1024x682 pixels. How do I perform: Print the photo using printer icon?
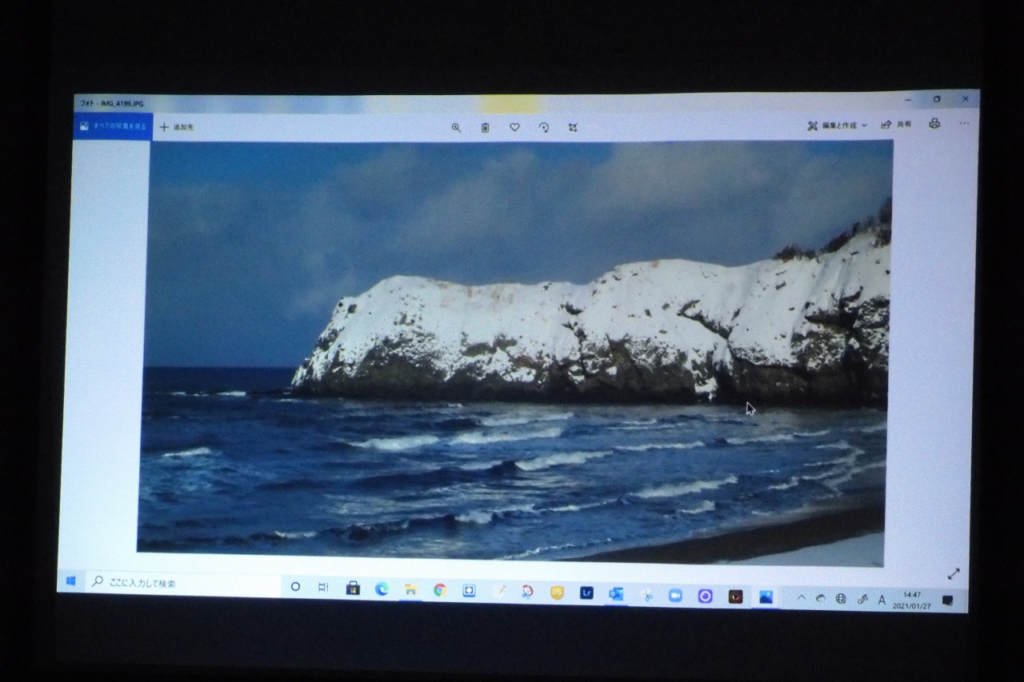[x=934, y=124]
